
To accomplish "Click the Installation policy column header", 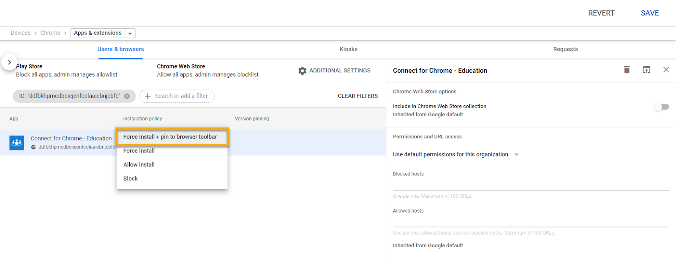I will tap(142, 119).
